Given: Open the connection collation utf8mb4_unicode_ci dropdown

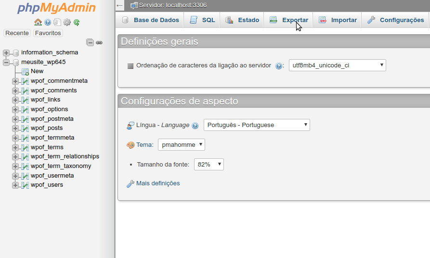Looking at the screenshot, I should (x=337, y=65).
